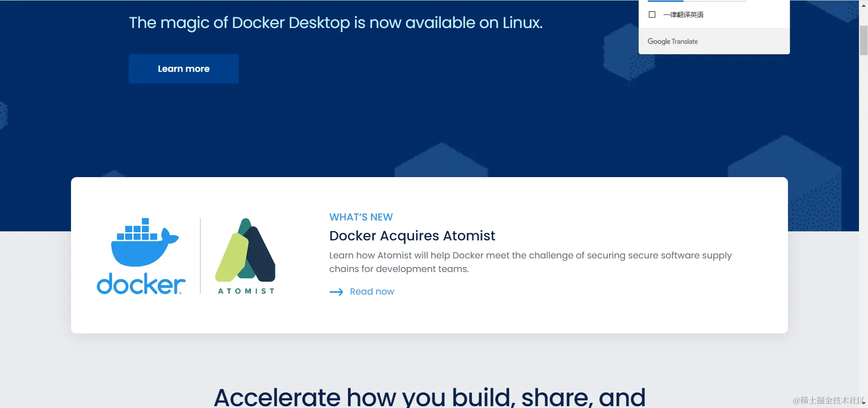Image resolution: width=868 pixels, height=408 pixels.
Task: Click the WHAT'S NEW label
Action: (361, 217)
